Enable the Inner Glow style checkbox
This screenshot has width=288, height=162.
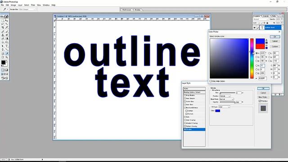pyautogui.click(x=185, y=104)
